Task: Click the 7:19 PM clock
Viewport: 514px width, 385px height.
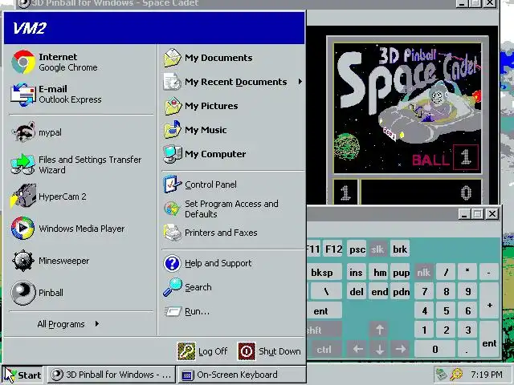Action: (x=487, y=375)
